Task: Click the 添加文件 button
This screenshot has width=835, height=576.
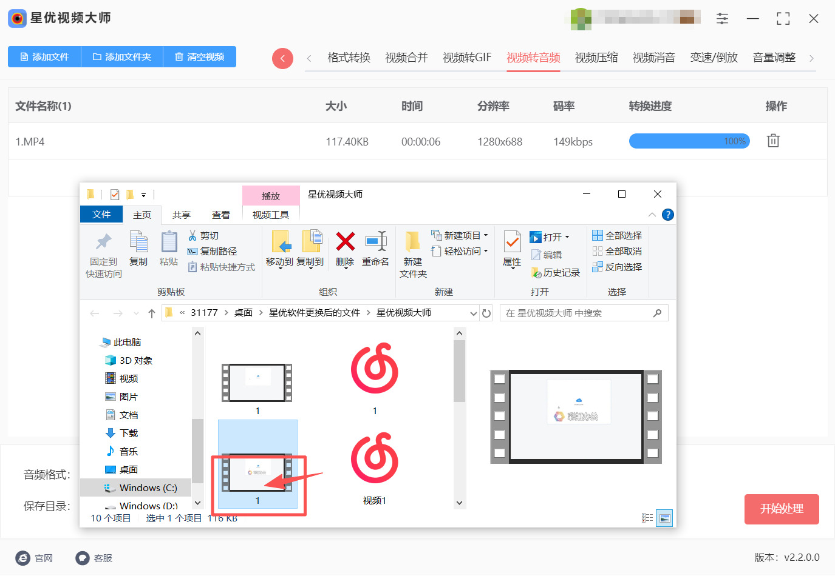Action: point(44,57)
